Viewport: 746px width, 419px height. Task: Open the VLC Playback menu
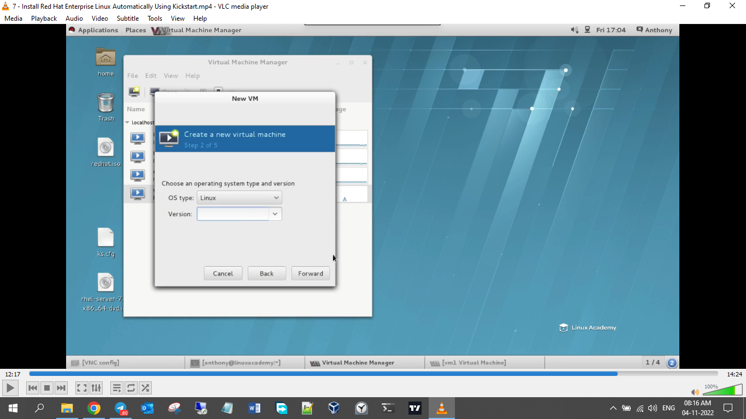tap(44, 18)
